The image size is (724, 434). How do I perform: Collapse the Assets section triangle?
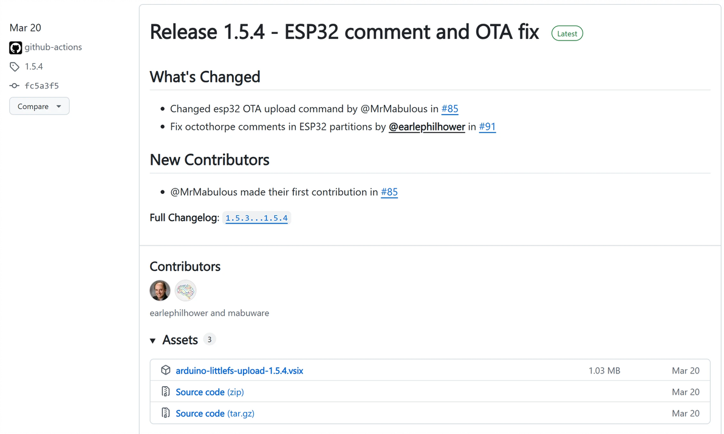153,341
